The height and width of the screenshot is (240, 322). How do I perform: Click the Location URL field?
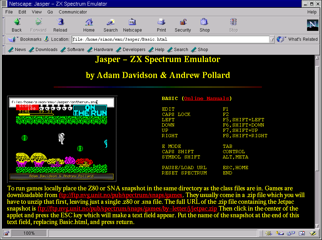(x=170, y=39)
